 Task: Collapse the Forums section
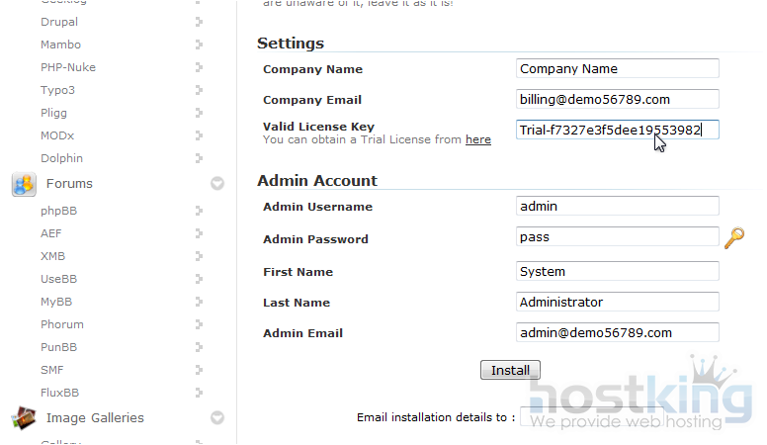pos(217,183)
